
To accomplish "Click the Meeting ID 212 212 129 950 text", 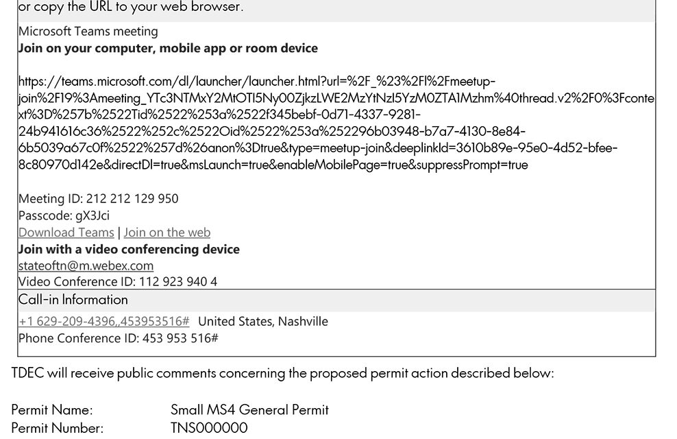I will pyautogui.click(x=99, y=199).
